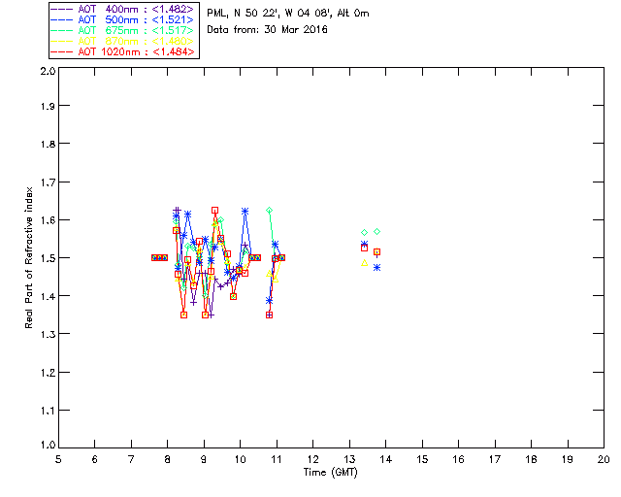Click the 1.6 y-axis tick label
The image size is (621, 497).
[48, 220]
